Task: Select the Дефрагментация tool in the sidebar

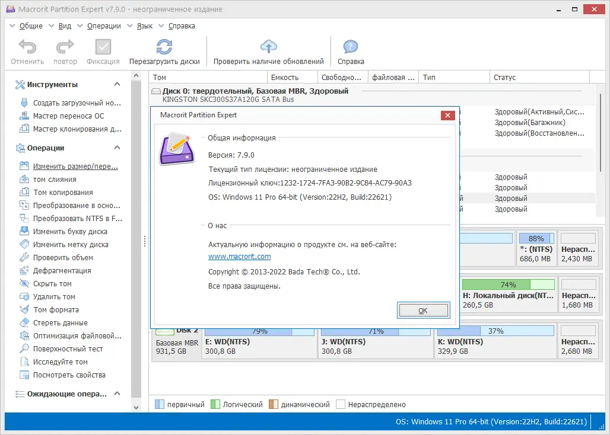Action: pos(62,270)
